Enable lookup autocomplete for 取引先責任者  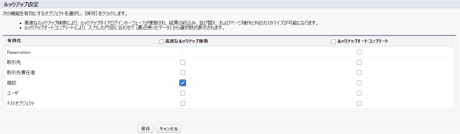(359, 73)
